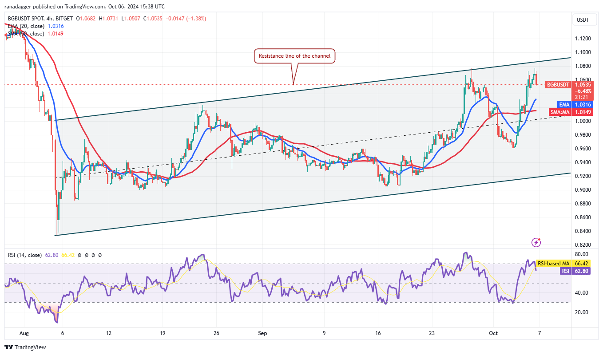603x355 pixels.
Task: Click the SMA (50, close) legend entry
Action: [26, 34]
